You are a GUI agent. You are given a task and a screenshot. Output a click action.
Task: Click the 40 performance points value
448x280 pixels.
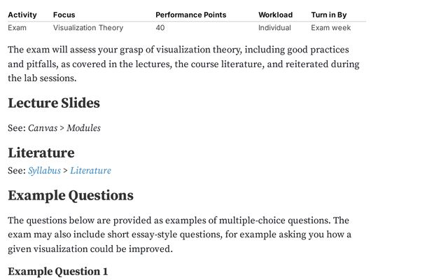coord(160,28)
